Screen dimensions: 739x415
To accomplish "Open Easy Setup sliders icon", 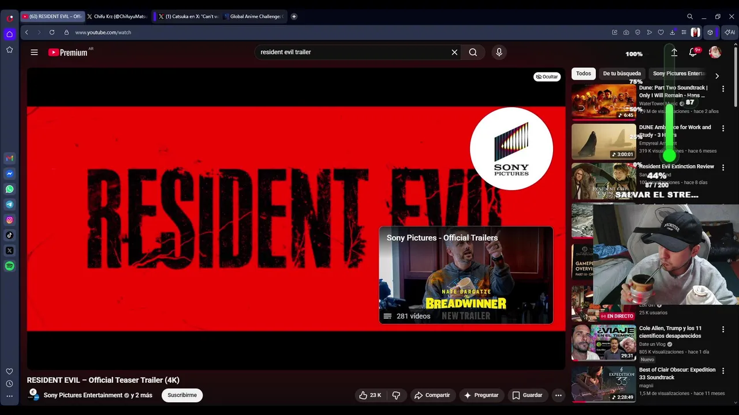I will (684, 32).
